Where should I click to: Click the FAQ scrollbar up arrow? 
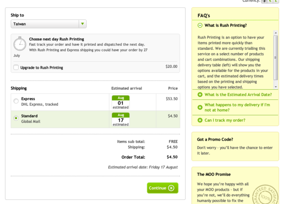point(276,33)
